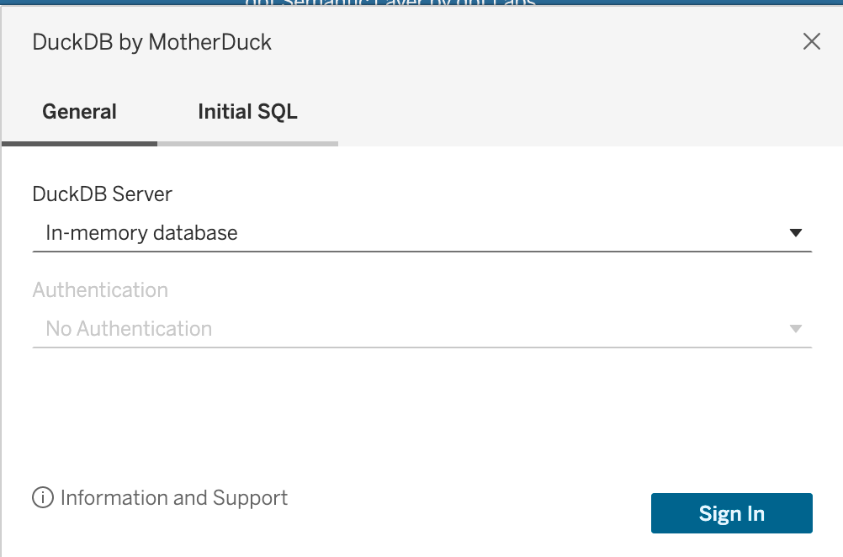Click the underline of the Authentication field
843x557 pixels.
pos(421,347)
